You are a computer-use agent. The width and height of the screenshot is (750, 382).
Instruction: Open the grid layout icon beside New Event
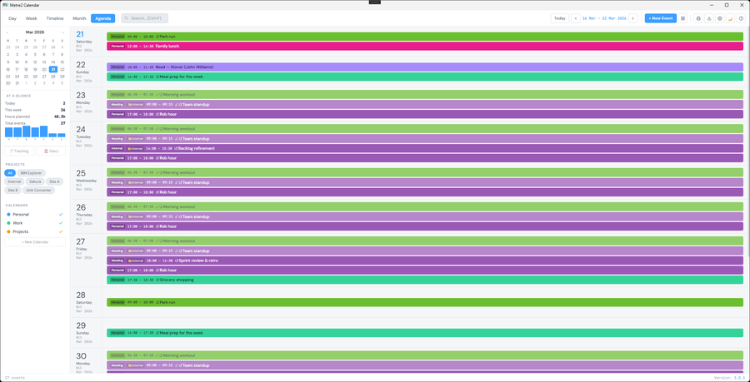tap(683, 18)
